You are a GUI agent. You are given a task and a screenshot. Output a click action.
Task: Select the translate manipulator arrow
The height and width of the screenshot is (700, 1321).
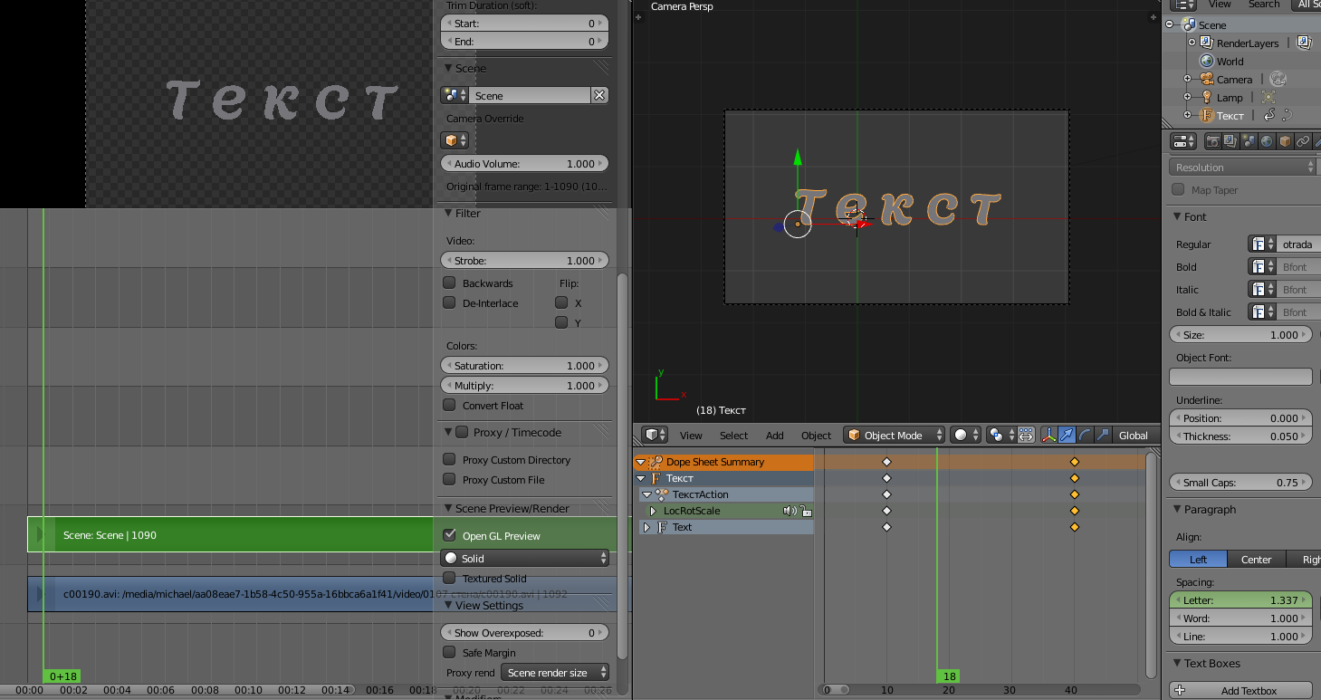1067,436
